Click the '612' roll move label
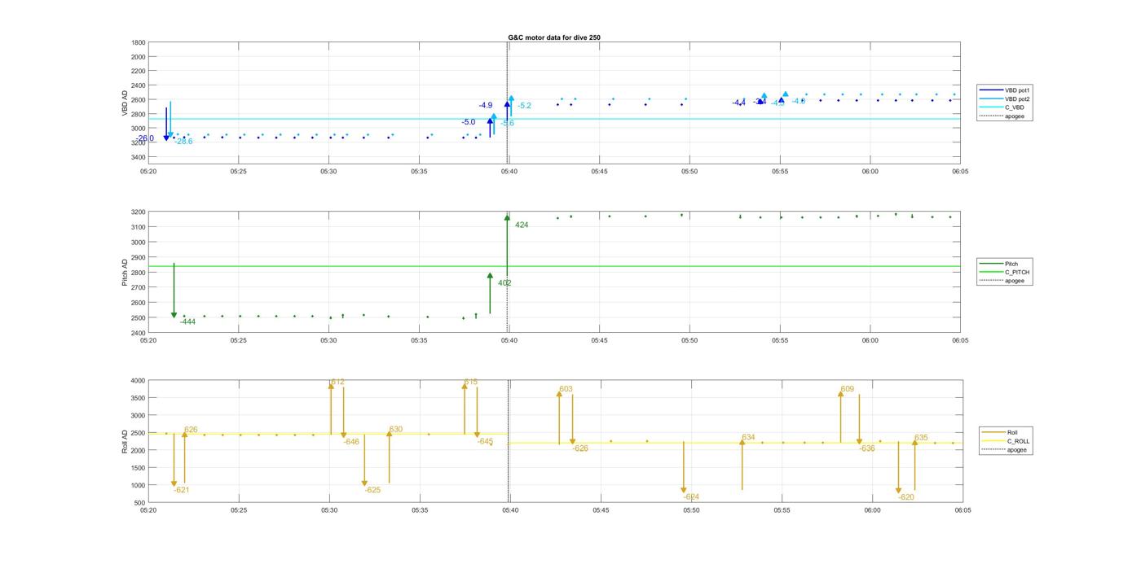This screenshot has height=564, width=1141. click(x=337, y=382)
